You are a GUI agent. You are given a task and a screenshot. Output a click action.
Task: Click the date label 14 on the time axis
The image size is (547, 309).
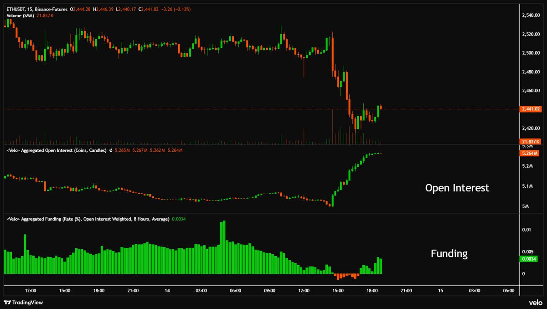coord(167,290)
